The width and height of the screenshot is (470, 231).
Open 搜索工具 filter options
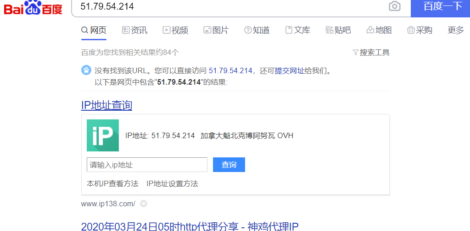(x=371, y=53)
